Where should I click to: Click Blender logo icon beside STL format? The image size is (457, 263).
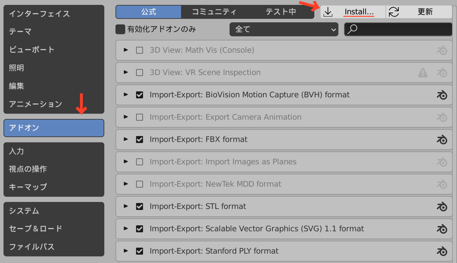[x=442, y=206]
